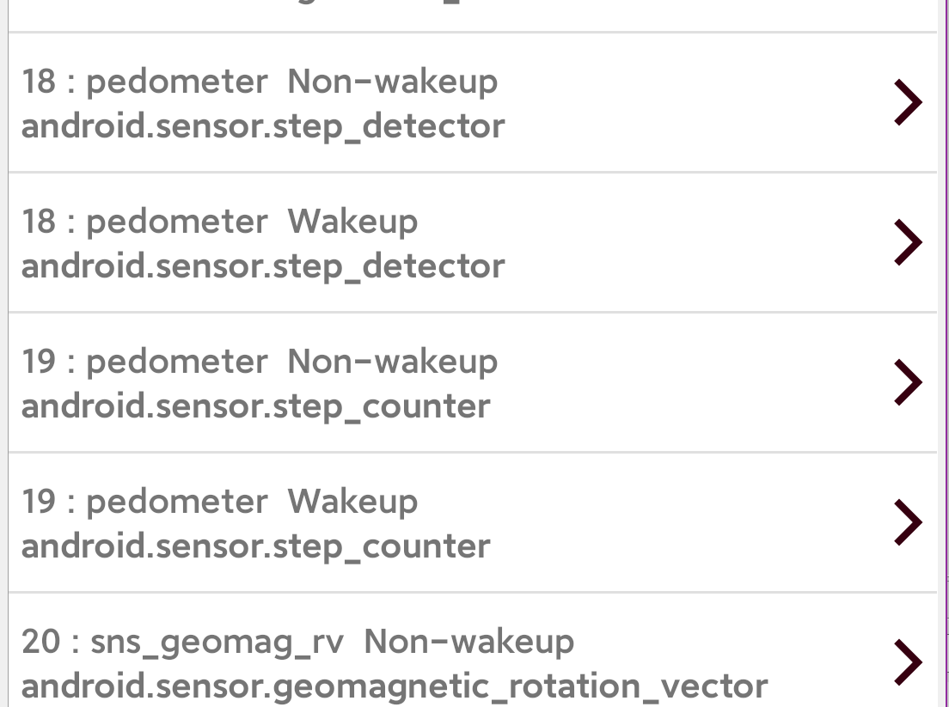This screenshot has width=949, height=707.
Task: Click android.sensor.step_detector label under sensor 18
Action: (x=264, y=125)
